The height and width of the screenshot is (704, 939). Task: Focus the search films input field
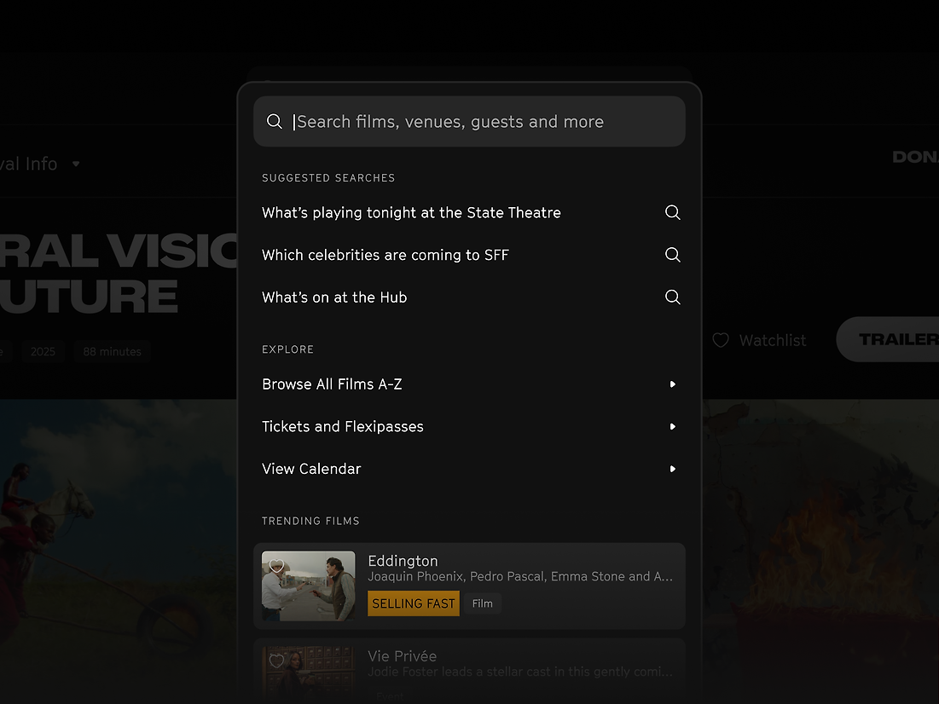pyautogui.click(x=478, y=122)
